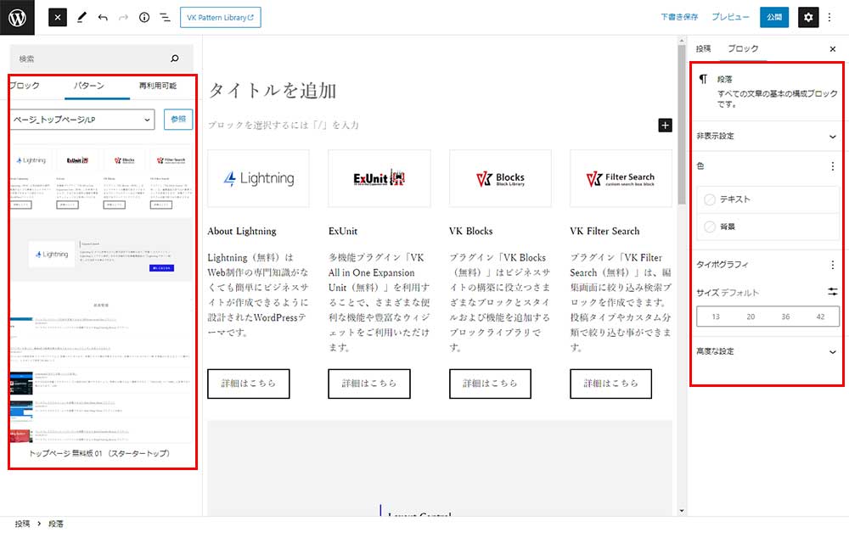Switch to the 再利用可能 tab

159,86
